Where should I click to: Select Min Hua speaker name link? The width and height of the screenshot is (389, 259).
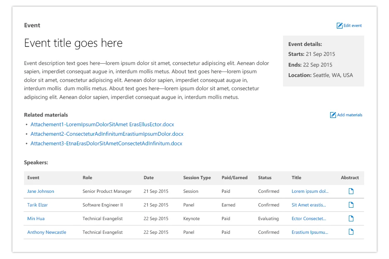pos(36,219)
